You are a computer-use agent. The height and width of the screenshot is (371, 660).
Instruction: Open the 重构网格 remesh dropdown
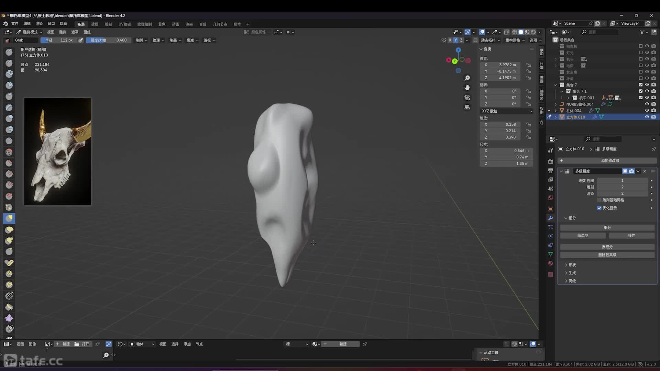[x=515, y=40]
